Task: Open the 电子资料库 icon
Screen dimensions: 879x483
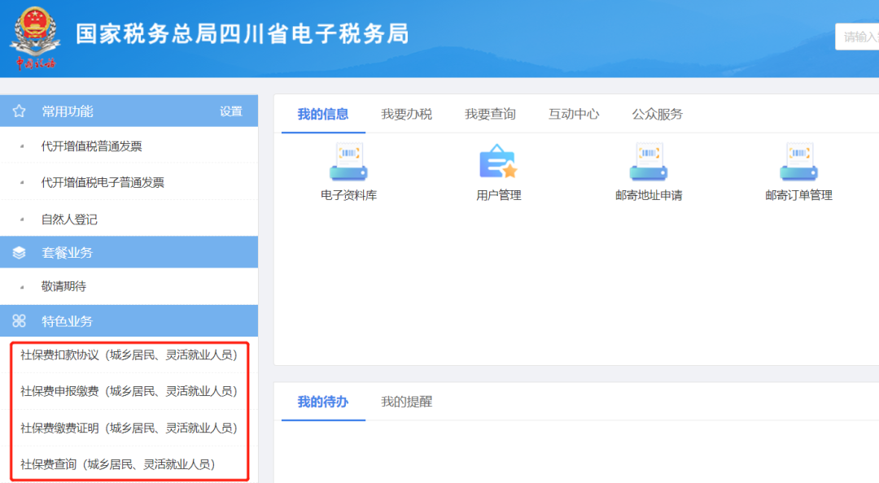Action: [x=348, y=162]
